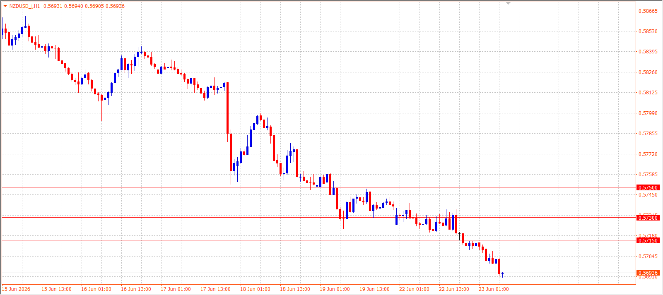This screenshot has width=663, height=295.
Task: Click price scale label 0.58530
Action: (648, 31)
